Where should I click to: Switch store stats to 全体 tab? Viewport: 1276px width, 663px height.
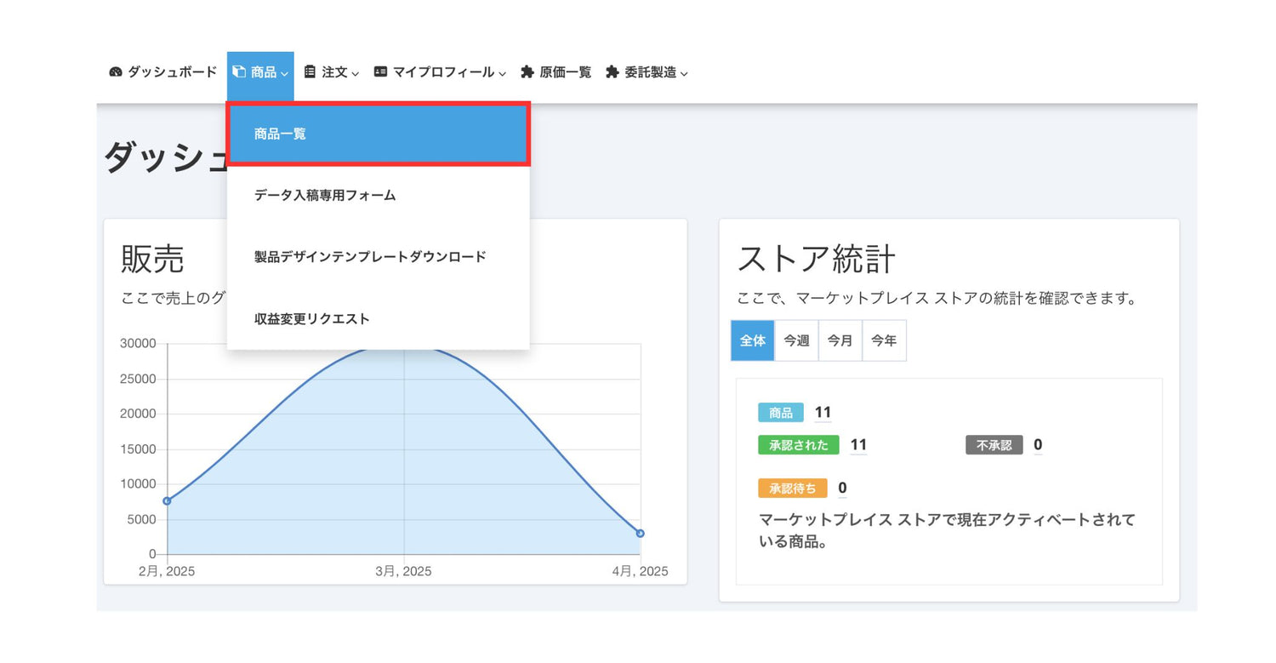[753, 340]
